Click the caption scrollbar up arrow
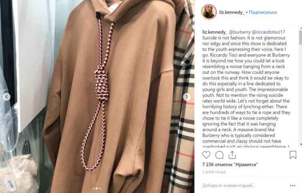302x193 pixels. pyautogui.click(x=301, y=28)
